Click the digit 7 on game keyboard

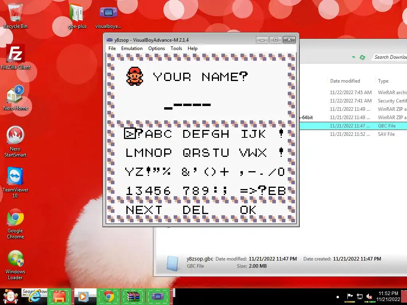pyautogui.click(x=186, y=191)
